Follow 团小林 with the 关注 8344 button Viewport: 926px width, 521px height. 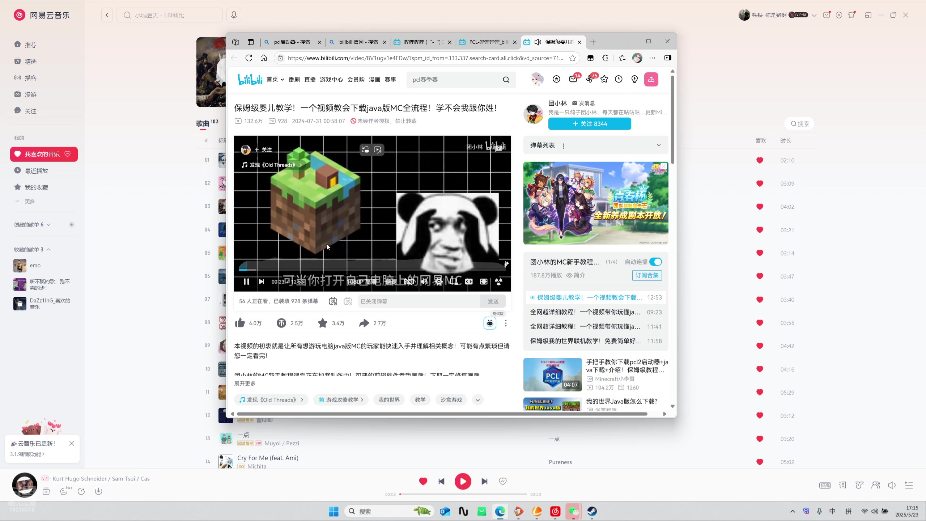(x=590, y=124)
